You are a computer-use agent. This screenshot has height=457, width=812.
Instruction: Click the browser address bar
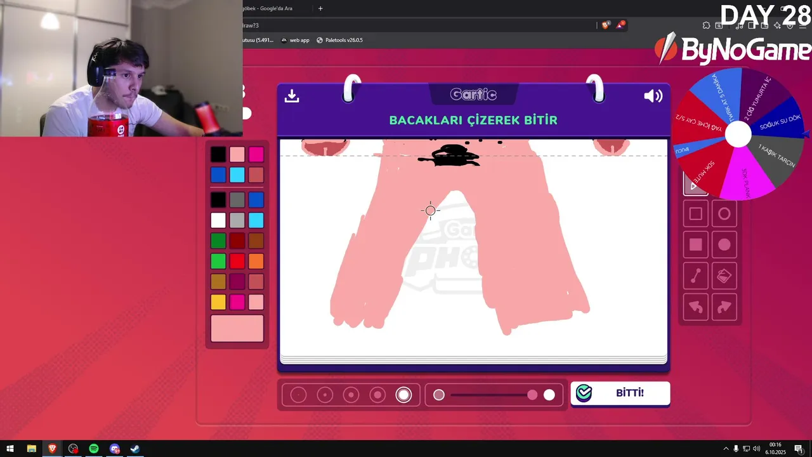419,25
